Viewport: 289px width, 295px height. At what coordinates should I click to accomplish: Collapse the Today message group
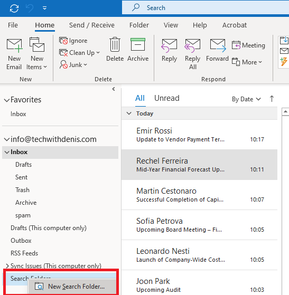[x=129, y=113]
